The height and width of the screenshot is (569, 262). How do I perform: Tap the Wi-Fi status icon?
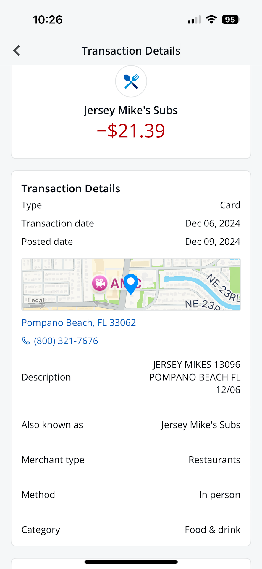click(x=211, y=20)
